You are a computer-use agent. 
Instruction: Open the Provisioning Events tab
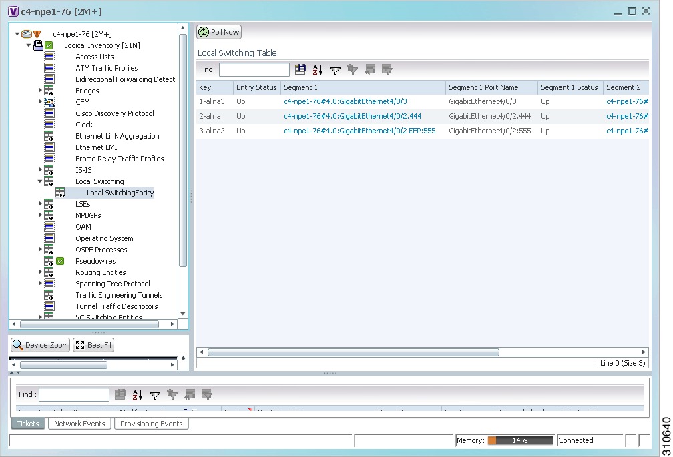(x=152, y=424)
